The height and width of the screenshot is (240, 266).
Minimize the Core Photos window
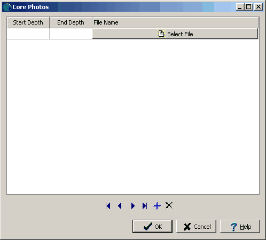pyautogui.click(x=240, y=7)
